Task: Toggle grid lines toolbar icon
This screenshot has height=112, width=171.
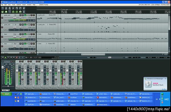Action: coord(17,12)
